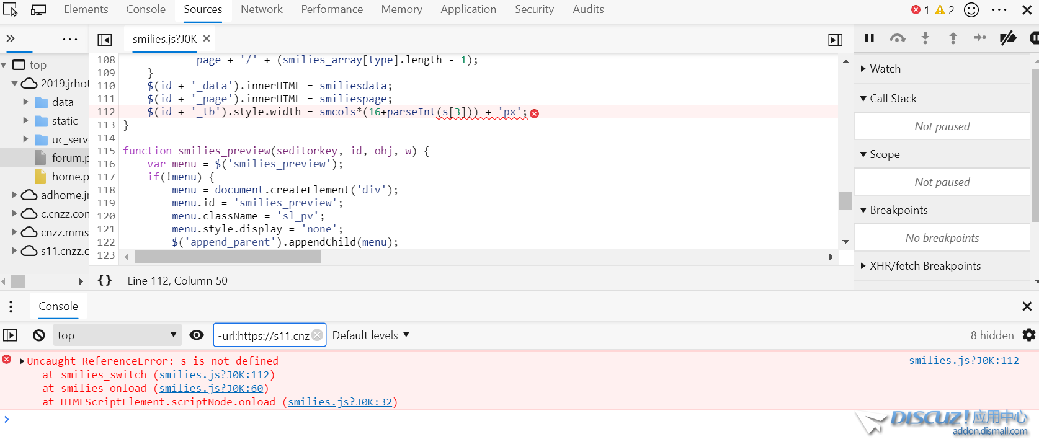
Task: Click the step over function icon
Action: [897, 38]
